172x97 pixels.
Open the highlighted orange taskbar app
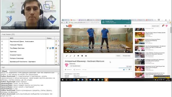pos(106,80)
